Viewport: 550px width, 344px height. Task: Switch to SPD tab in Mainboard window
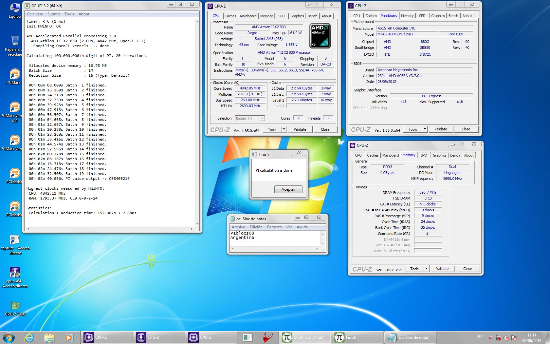[x=422, y=16]
